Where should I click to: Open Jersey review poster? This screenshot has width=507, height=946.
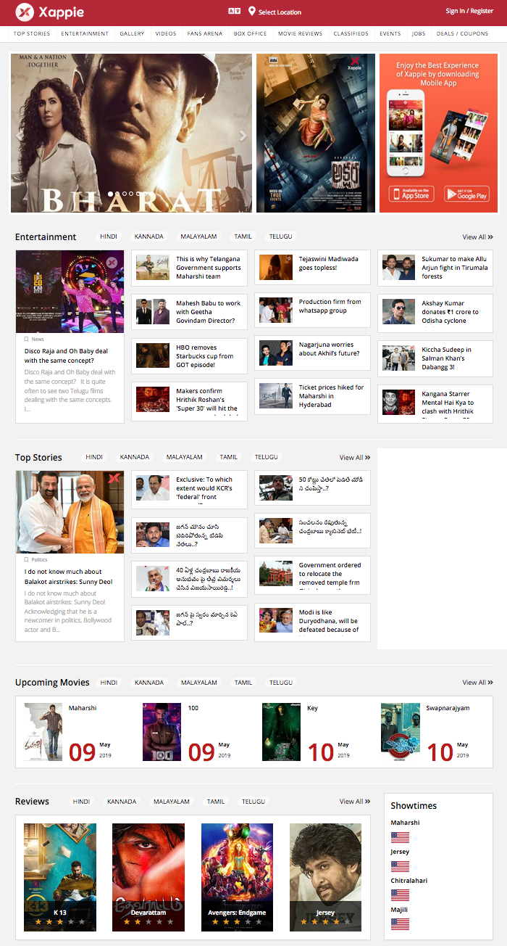coord(325,877)
